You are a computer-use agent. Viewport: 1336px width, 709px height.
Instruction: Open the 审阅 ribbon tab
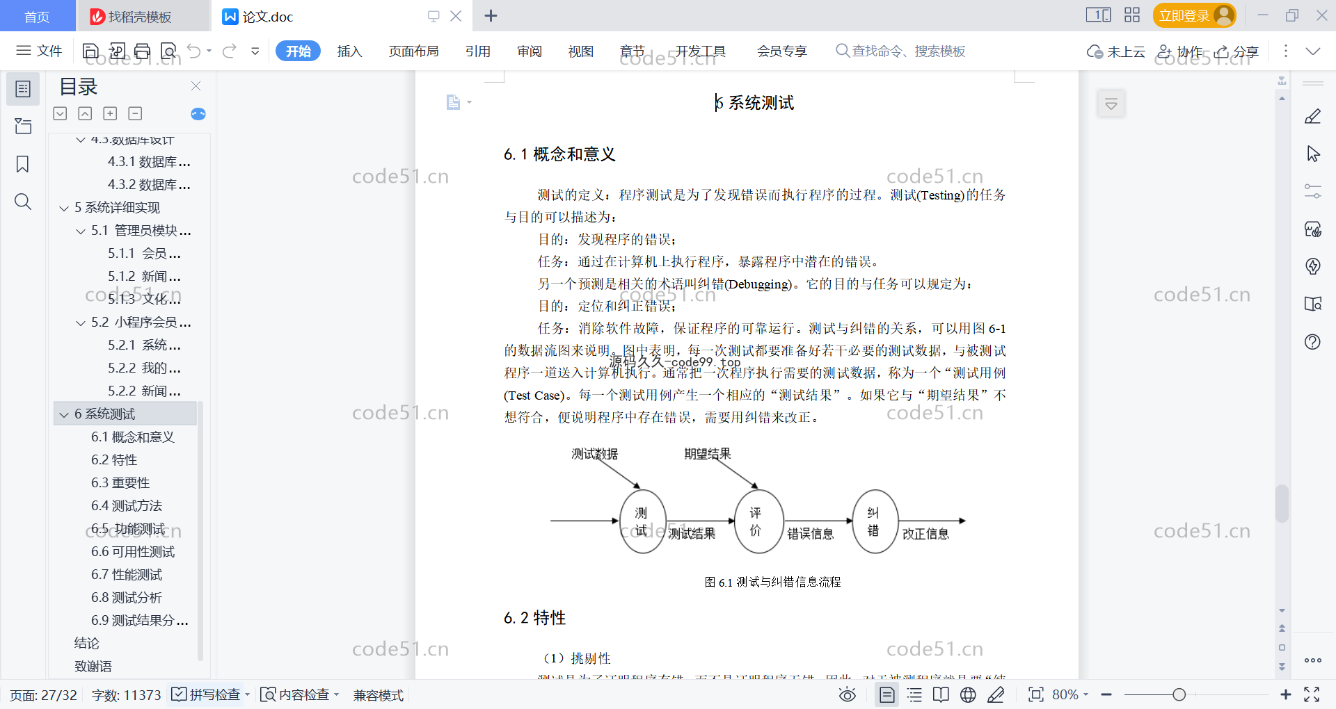click(529, 51)
